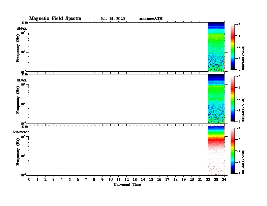Click hour label "12" on time axis
The height and width of the screenshot is (206, 267).
(x=127, y=179)
